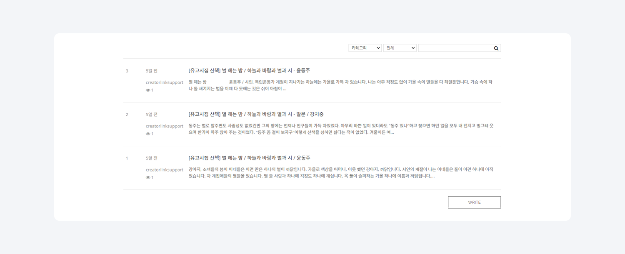Click the search magnifier icon
Viewport: 625px width, 254px height.
[496, 48]
